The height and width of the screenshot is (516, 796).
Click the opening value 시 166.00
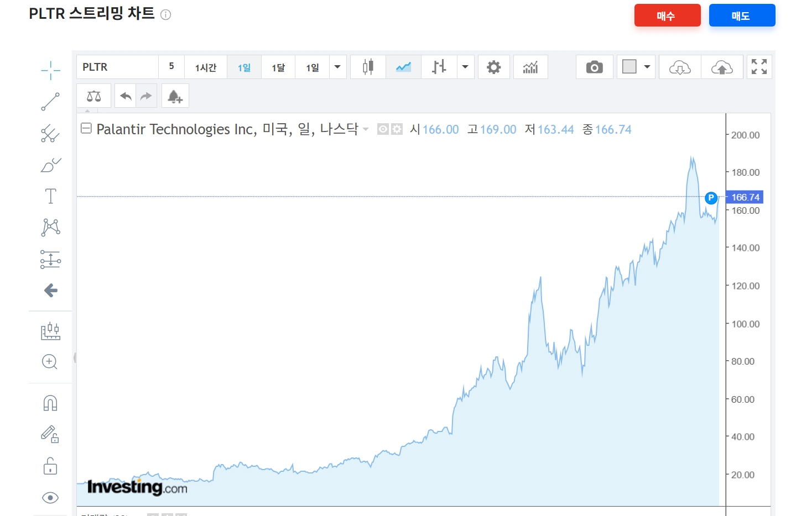click(434, 129)
